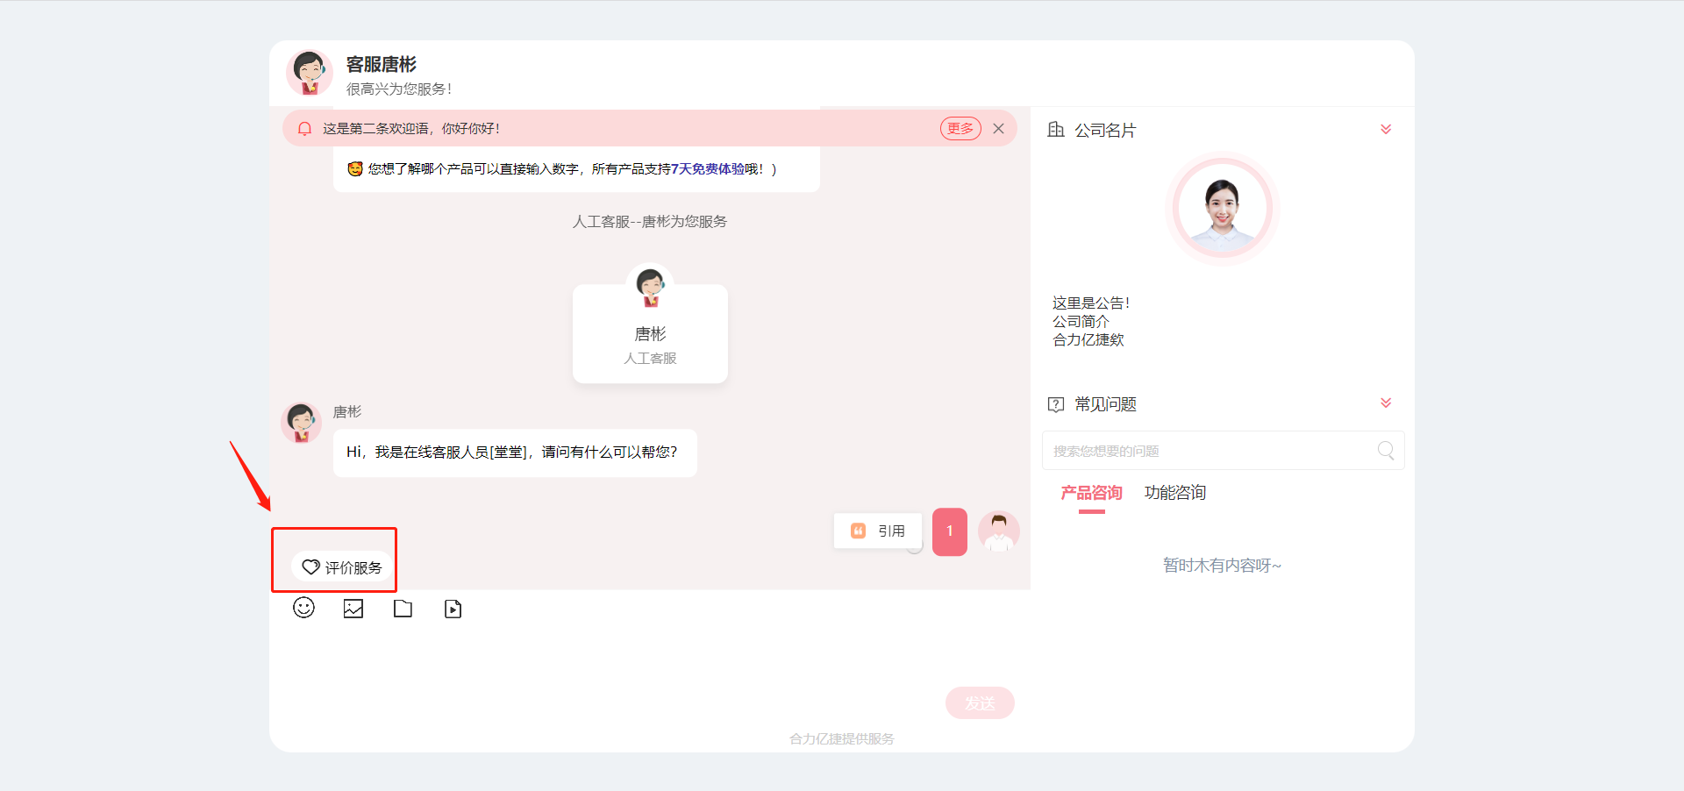Expand announcement with 更多 button
Image resolution: width=1684 pixels, height=791 pixels.
[x=960, y=129]
